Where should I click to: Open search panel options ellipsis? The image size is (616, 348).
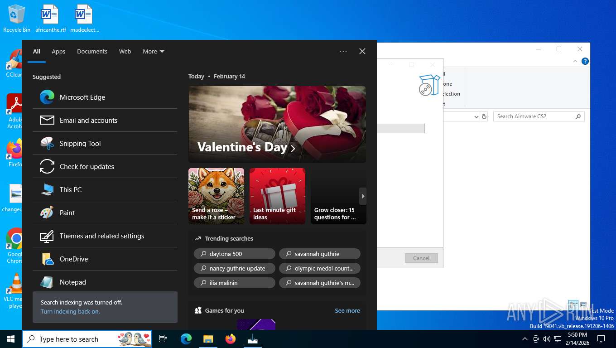coord(343,51)
